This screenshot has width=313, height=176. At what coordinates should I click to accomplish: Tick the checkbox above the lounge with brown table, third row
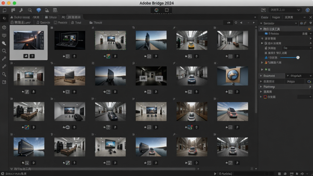click(x=12, y=99)
